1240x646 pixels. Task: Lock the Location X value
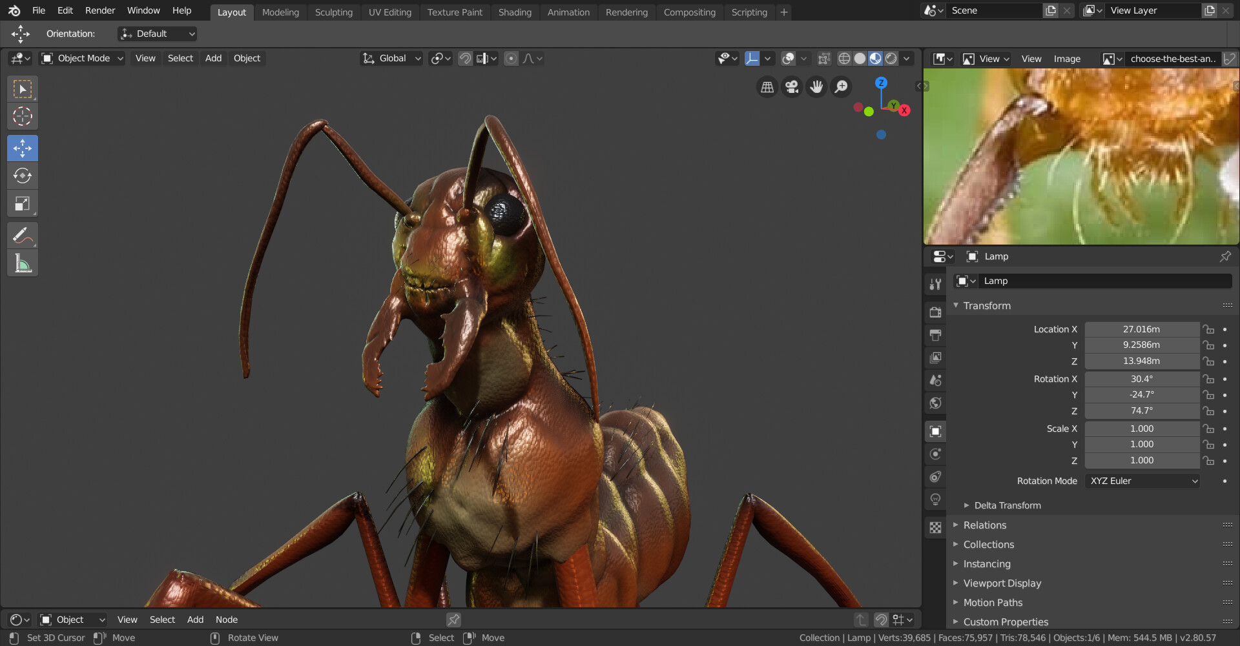(x=1209, y=329)
